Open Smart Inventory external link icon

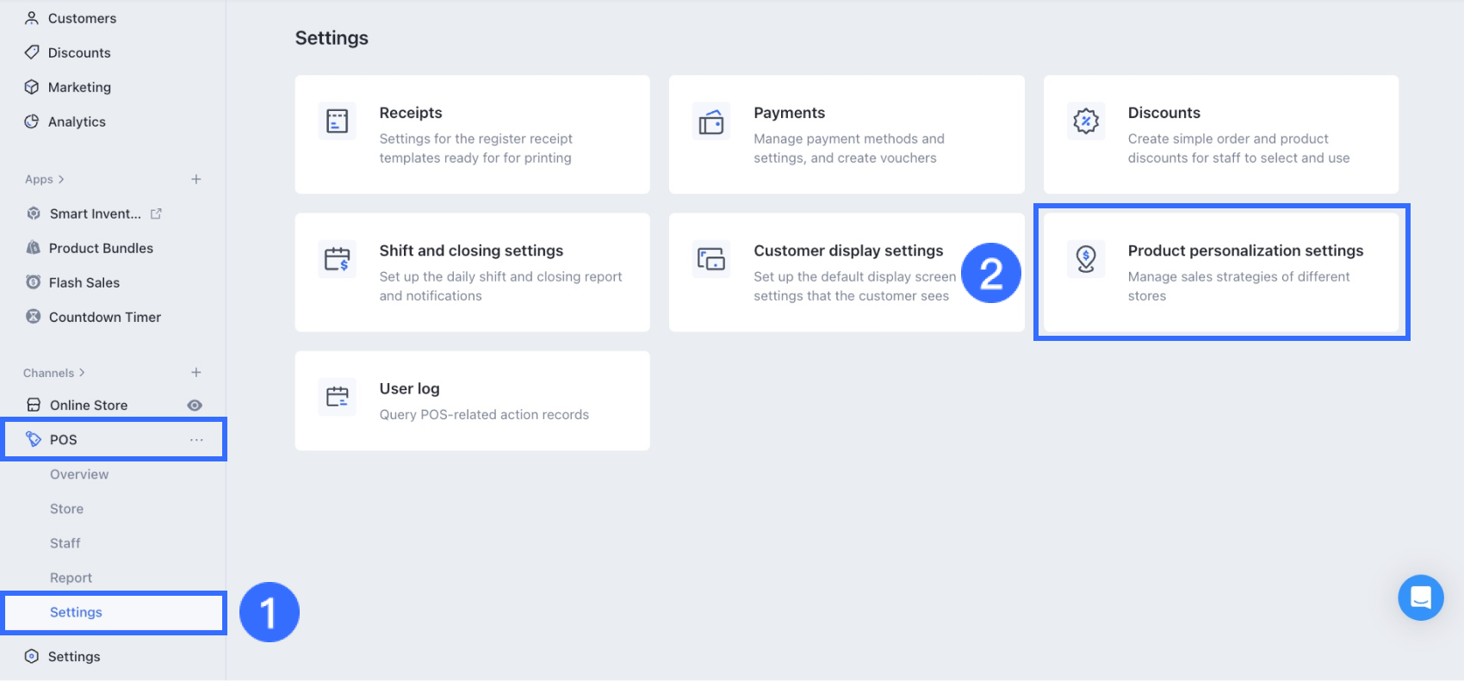[156, 214]
